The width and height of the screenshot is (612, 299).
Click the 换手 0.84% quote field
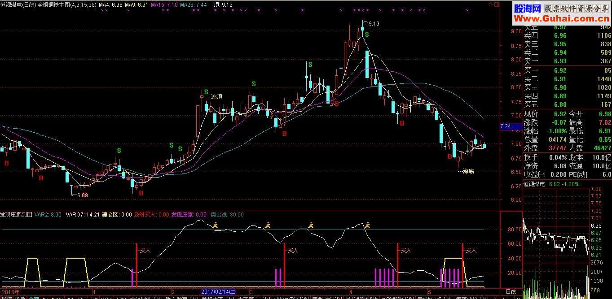click(x=546, y=157)
